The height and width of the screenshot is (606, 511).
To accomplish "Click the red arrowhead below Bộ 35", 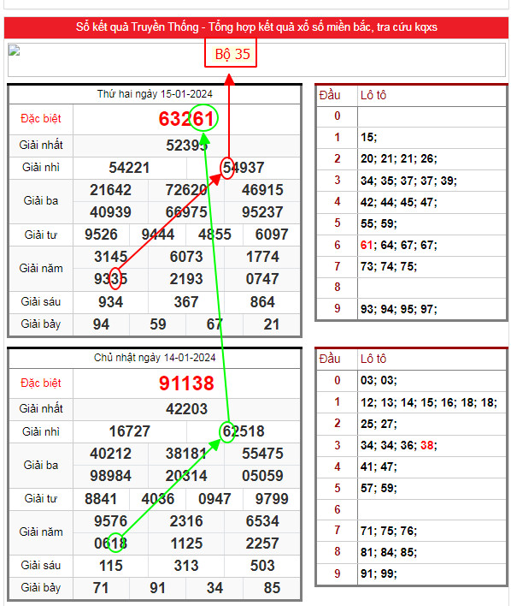I will 229,79.
